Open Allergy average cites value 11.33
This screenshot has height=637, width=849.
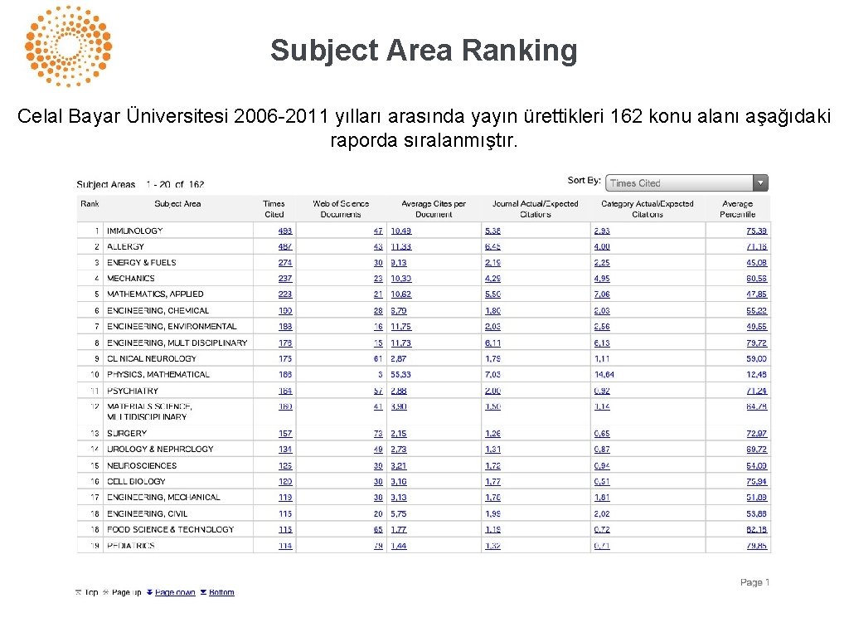click(x=401, y=246)
